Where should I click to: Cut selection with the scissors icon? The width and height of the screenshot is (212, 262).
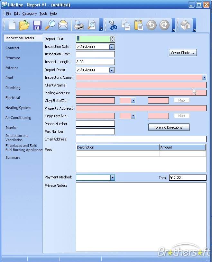[x=113, y=25]
